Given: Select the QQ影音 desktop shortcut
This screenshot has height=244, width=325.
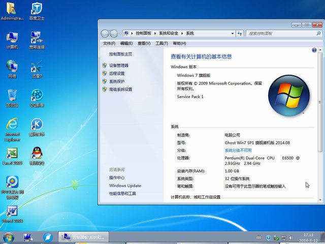Looking at the screenshot, I should click(x=37, y=98).
